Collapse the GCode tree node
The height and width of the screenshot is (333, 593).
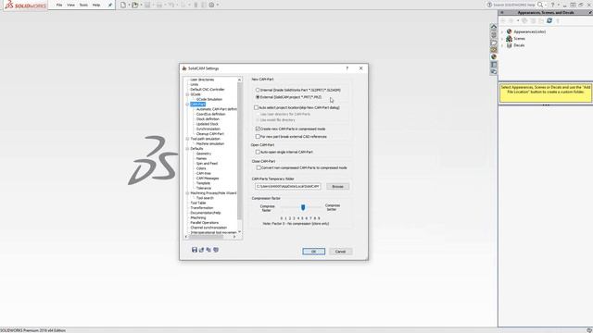pyautogui.click(x=187, y=94)
